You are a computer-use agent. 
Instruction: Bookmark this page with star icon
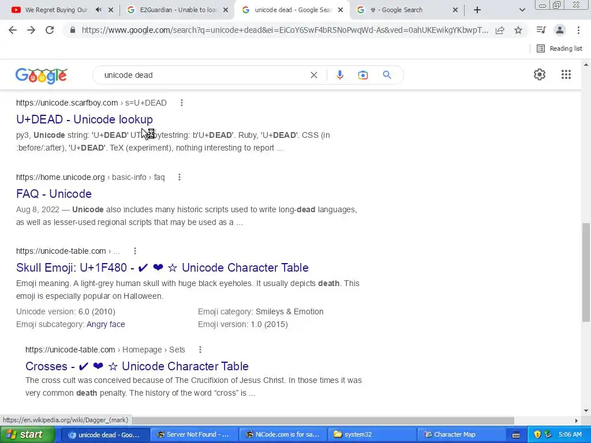click(518, 30)
